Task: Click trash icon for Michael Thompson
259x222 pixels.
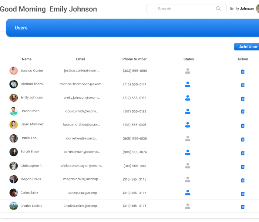Action: [x=243, y=85]
